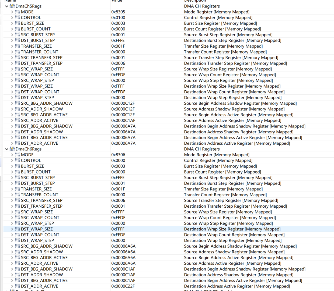The width and height of the screenshot is (334, 291).
Task: Expand CONTROL register with value 0x0100
Action: coord(12,17)
